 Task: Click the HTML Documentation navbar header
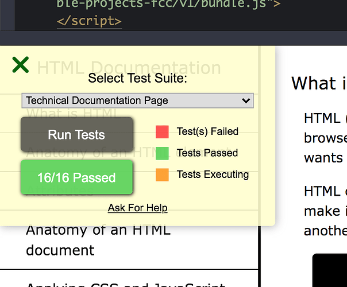coord(129,68)
